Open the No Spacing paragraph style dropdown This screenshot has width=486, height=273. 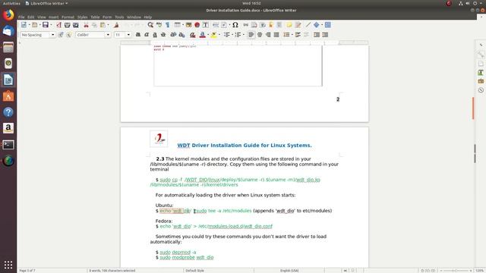tap(52, 35)
